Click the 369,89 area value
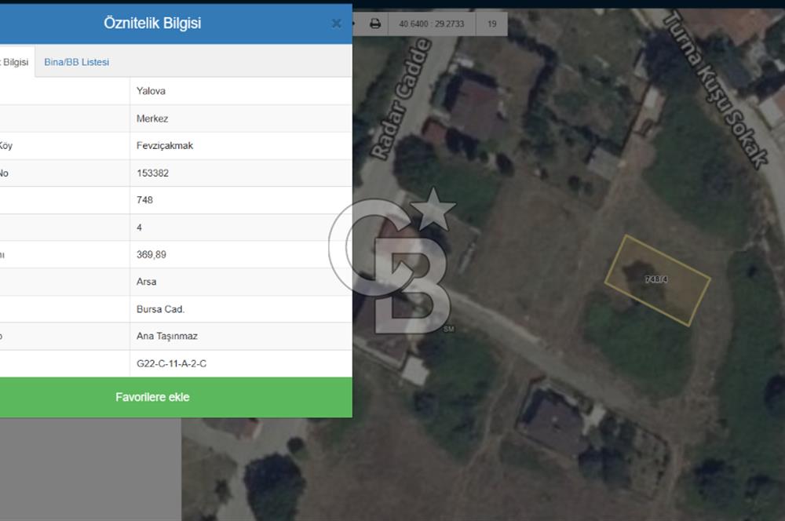Screen dimensions: 785x521 [x=152, y=255]
